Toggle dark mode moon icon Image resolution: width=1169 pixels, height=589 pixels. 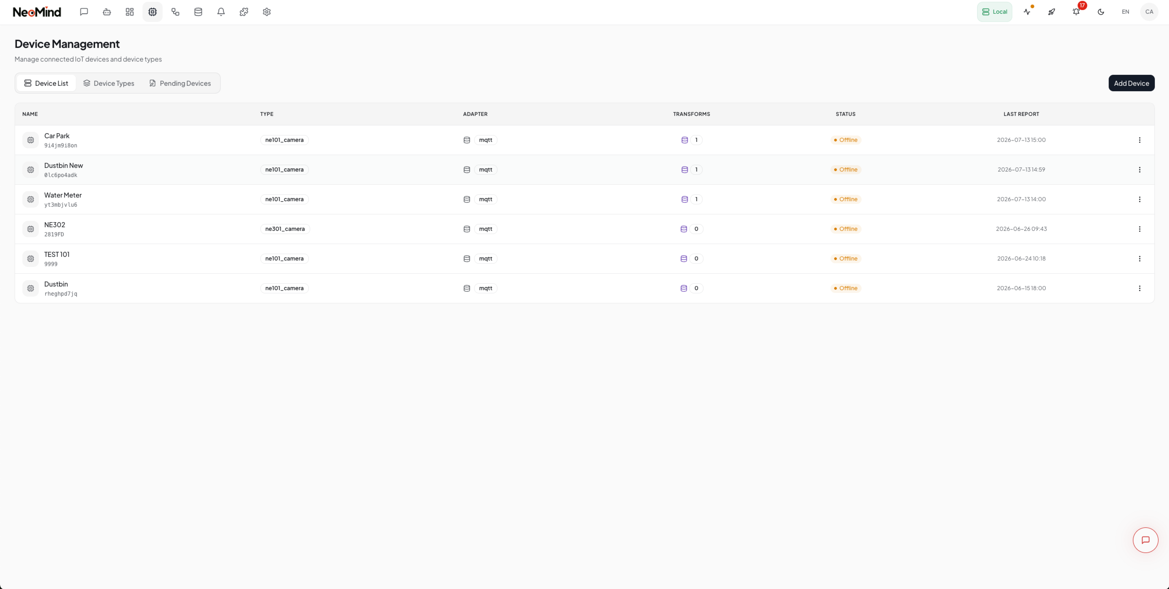point(1101,12)
